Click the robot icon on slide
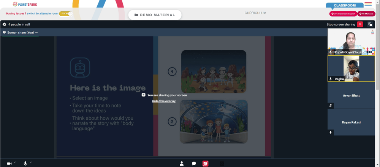 [x=80, y=68]
